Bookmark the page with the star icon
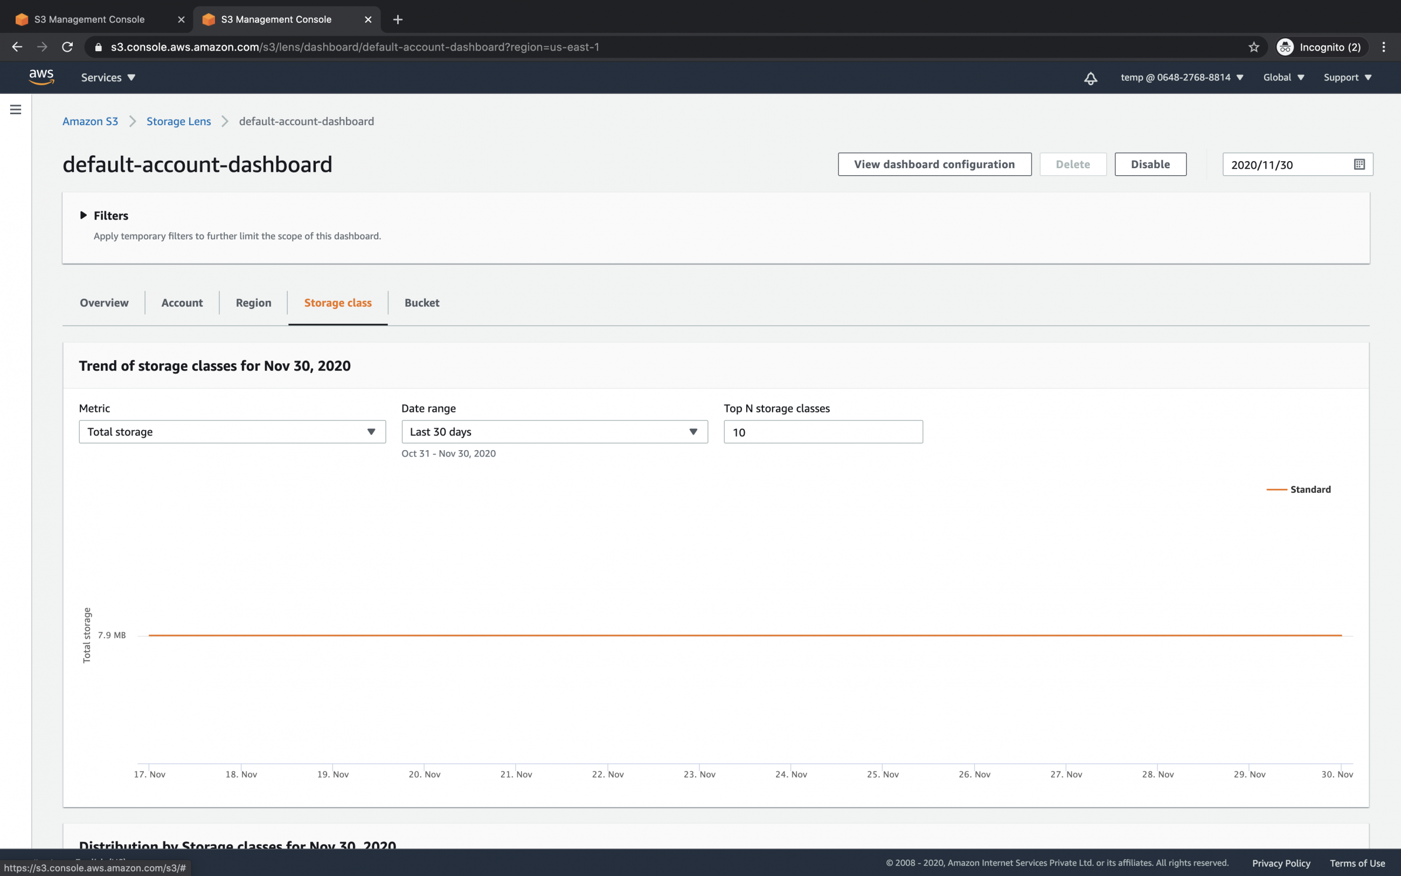 (x=1253, y=47)
